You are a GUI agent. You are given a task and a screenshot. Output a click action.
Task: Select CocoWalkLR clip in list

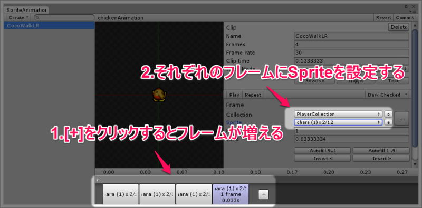pyautogui.click(x=49, y=25)
